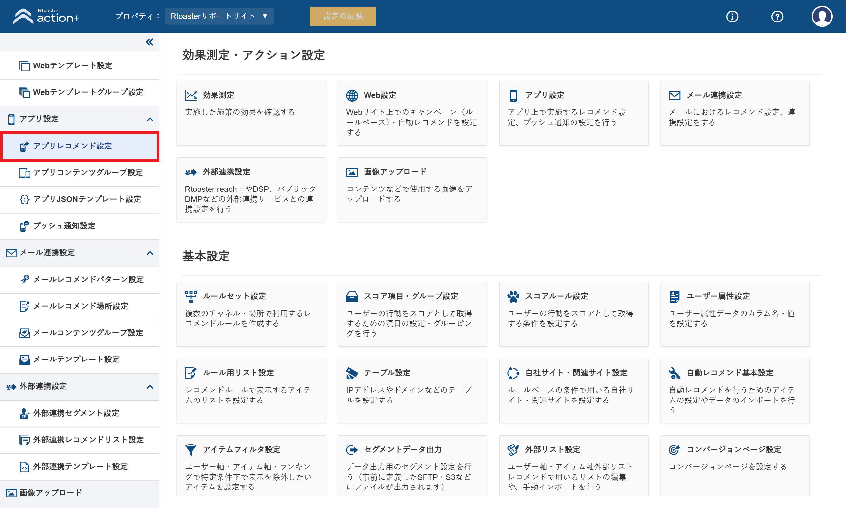Open the help question mark icon
846x508 pixels.
tap(777, 17)
